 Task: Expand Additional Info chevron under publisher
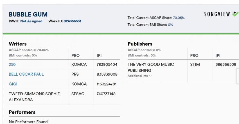coord(150,76)
